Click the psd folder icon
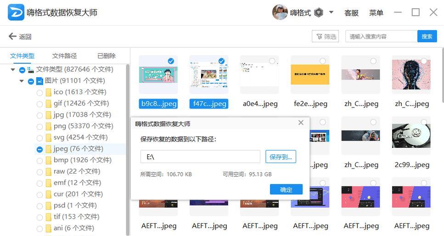The height and width of the screenshot is (236, 444). click(x=48, y=206)
